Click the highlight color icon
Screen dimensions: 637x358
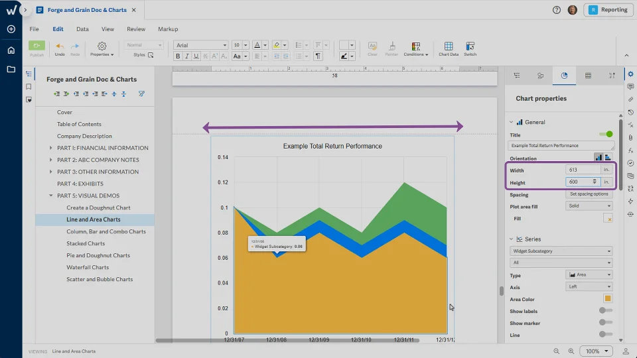click(x=276, y=45)
